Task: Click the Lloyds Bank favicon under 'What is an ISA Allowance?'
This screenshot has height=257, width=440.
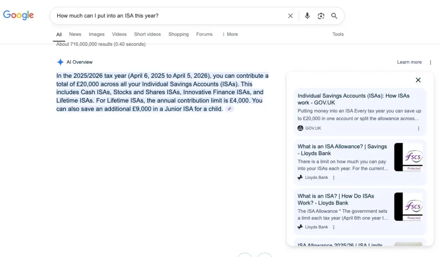Action: click(x=300, y=177)
